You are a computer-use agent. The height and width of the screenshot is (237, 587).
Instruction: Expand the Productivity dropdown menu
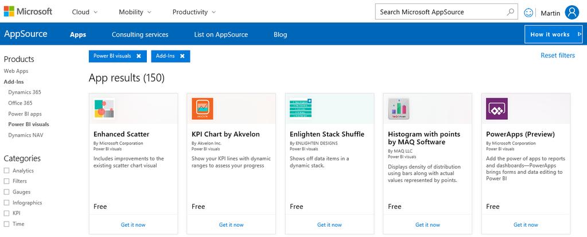(194, 12)
